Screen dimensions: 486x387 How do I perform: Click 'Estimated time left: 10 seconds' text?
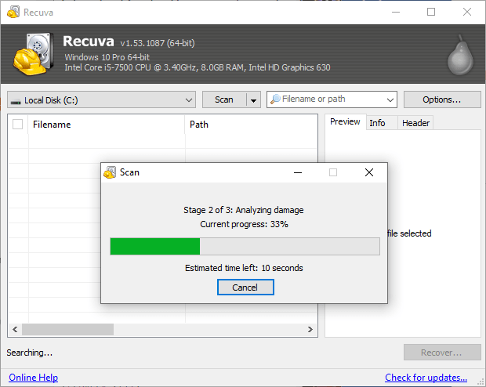click(244, 268)
